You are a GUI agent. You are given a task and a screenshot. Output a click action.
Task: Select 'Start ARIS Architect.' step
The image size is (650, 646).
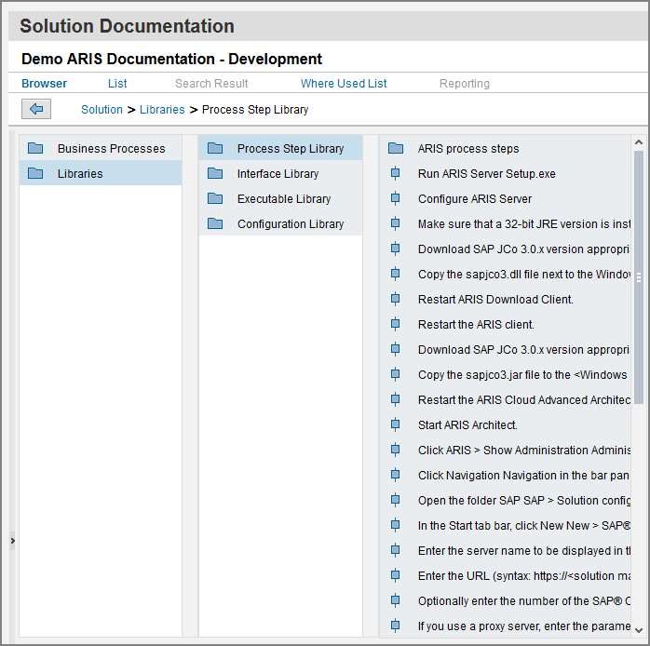pos(506,424)
